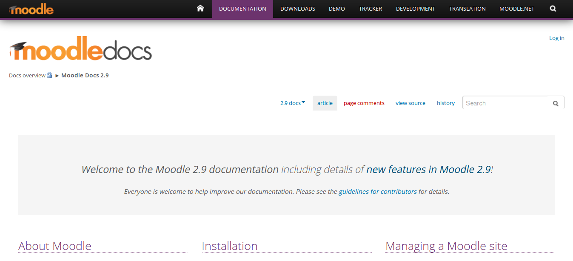
Task: Open the About Moodle heading link
Action: tap(55, 246)
